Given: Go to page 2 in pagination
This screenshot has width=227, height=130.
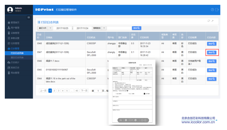Looking at the screenshot, I should coord(54,91).
